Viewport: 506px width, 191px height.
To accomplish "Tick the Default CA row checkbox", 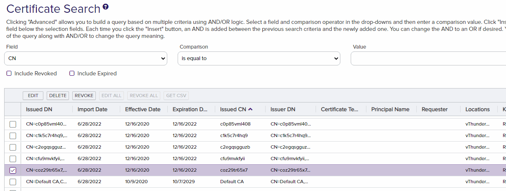I will point(13,182).
